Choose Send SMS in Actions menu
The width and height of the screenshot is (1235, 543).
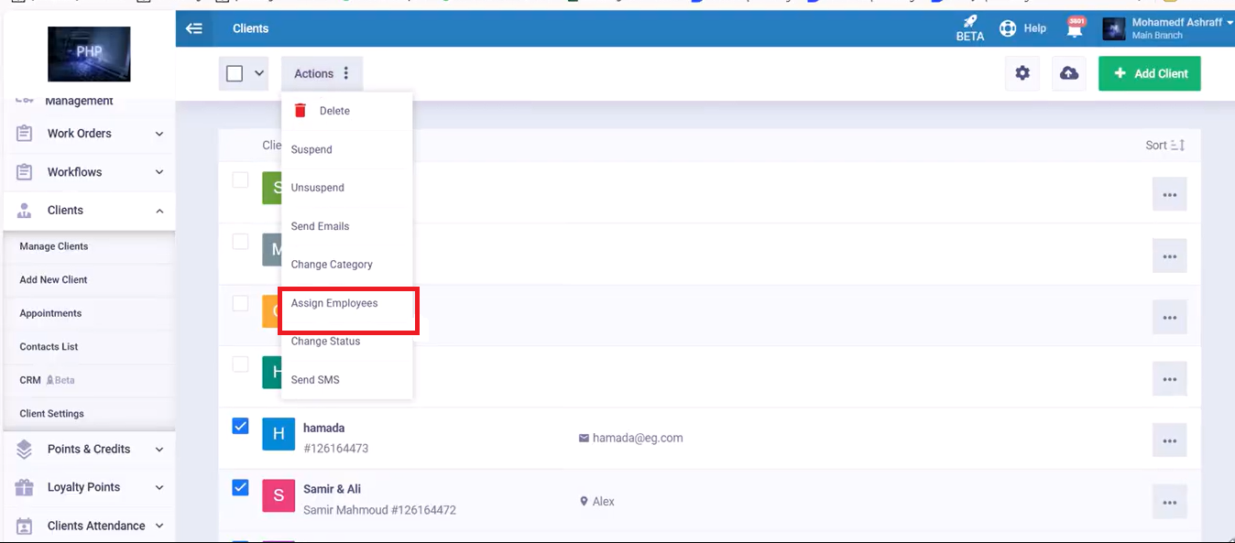pyautogui.click(x=315, y=380)
